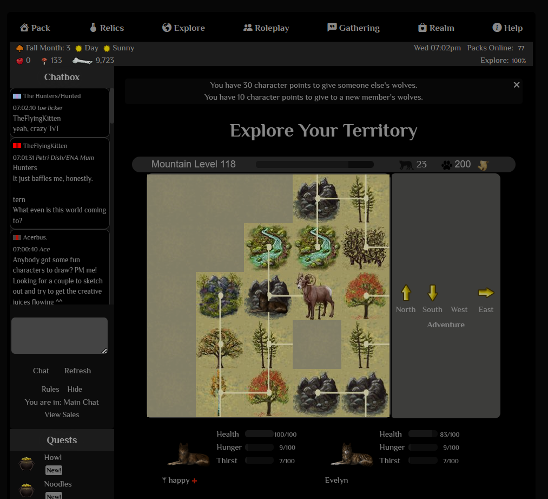Refresh the chatbox

[77, 371]
